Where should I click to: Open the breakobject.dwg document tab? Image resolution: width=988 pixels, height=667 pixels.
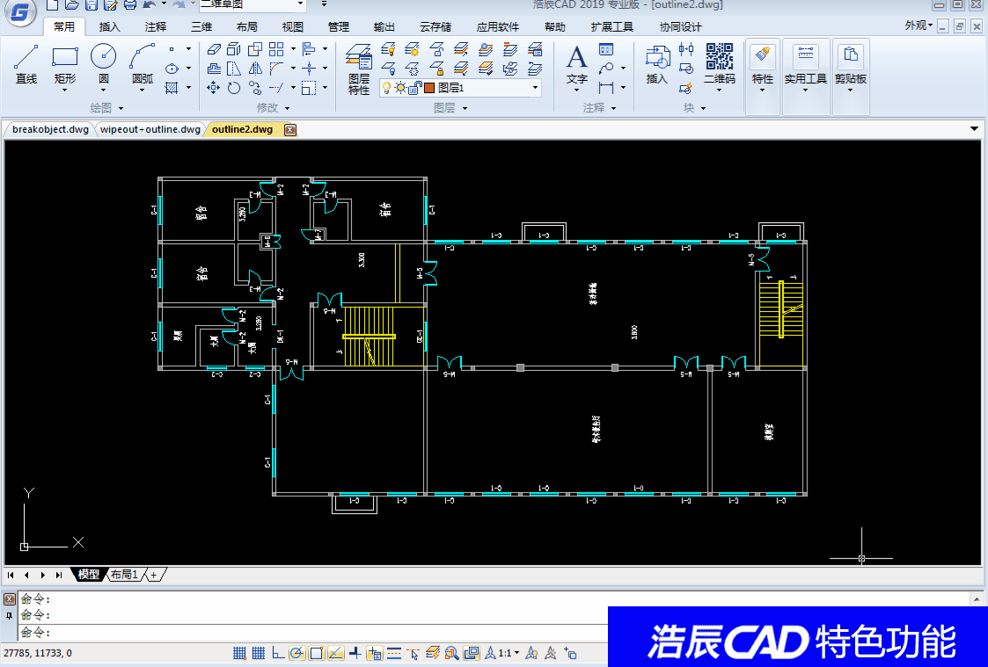(50, 130)
